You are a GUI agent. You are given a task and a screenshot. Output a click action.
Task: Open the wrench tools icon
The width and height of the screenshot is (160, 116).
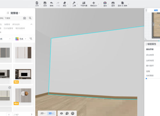pos(74,3)
